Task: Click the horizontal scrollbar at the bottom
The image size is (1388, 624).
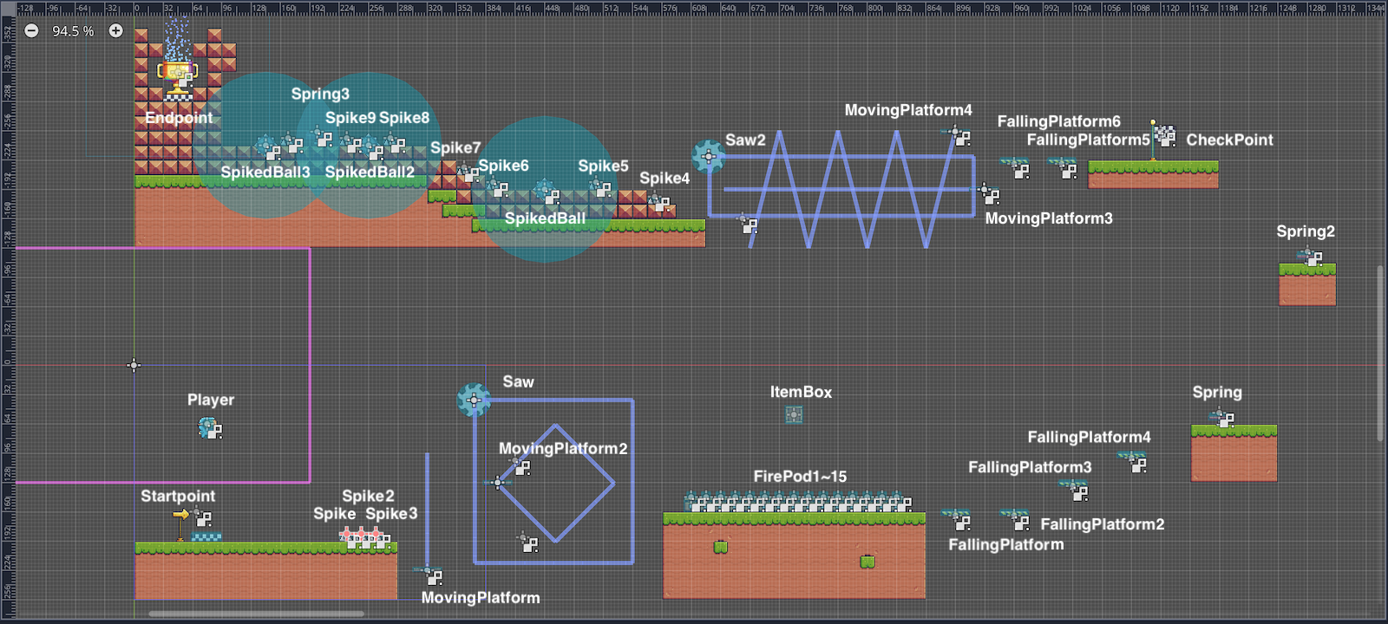Action: click(256, 614)
